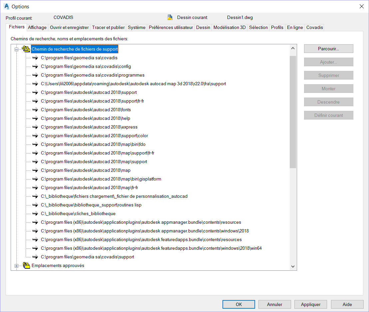Click the arrow icon beside map\bin\gisplatform path
Image resolution: width=369 pixels, height=312 pixels.
pyautogui.click(x=35, y=179)
